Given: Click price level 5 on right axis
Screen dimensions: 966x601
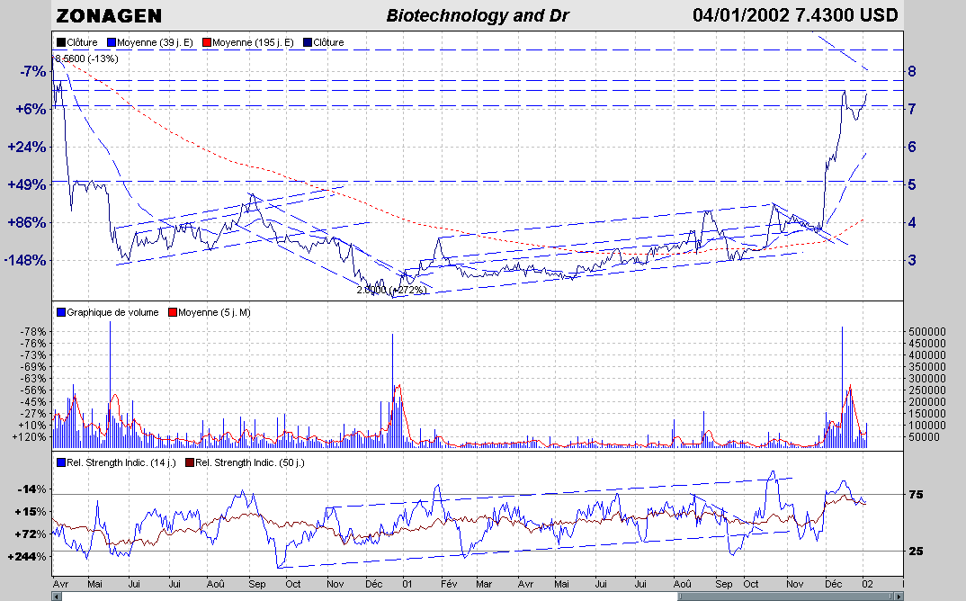Looking at the screenshot, I should point(912,185).
